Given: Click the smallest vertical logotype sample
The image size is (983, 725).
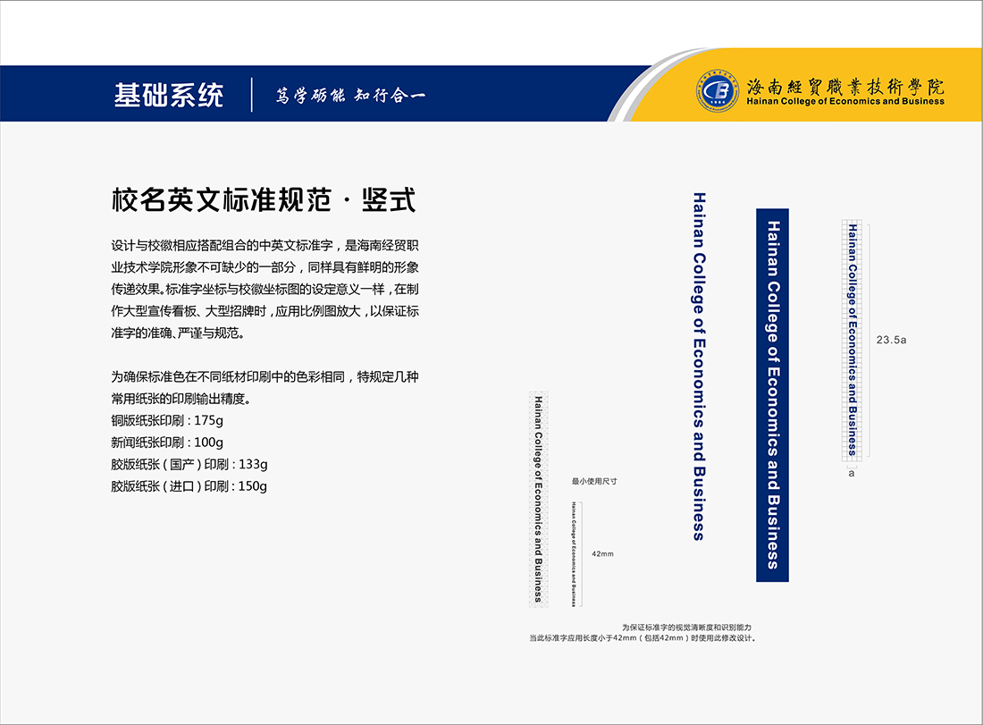Looking at the screenshot, I should pos(573,554).
